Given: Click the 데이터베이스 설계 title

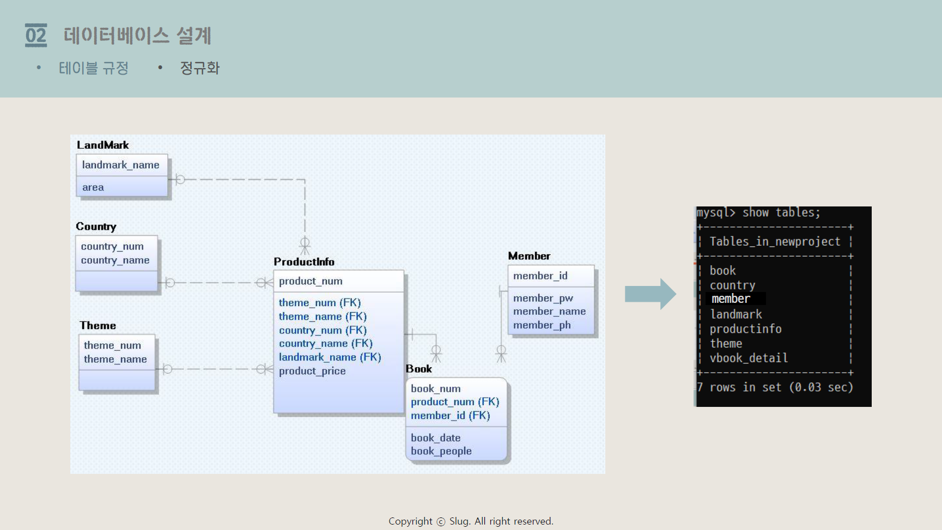Looking at the screenshot, I should [x=137, y=35].
